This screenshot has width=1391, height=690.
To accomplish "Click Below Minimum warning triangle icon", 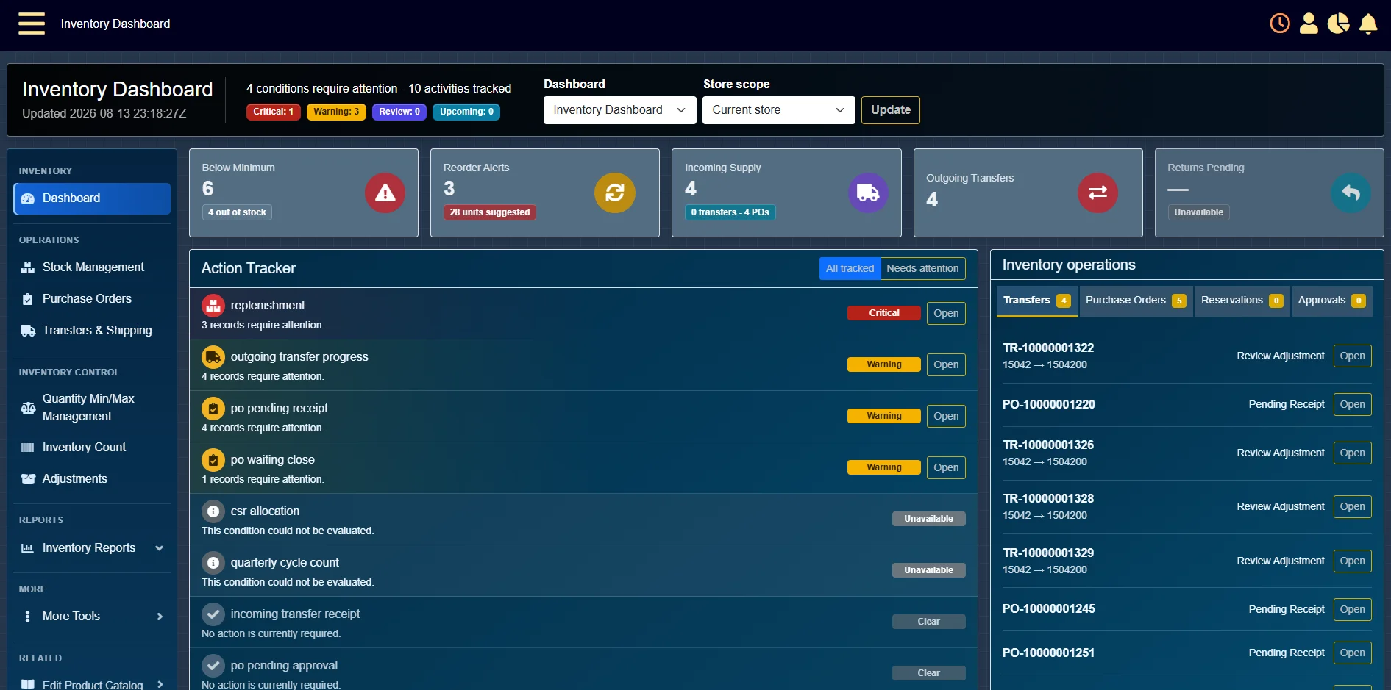I will pos(385,193).
